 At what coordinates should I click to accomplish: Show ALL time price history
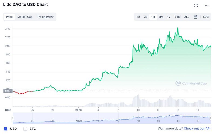pos(187,17)
